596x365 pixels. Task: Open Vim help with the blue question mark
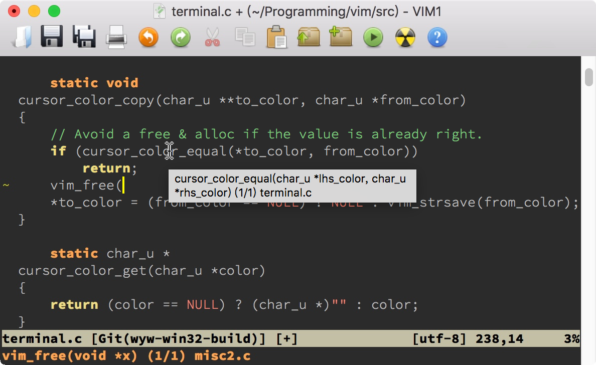(x=437, y=37)
